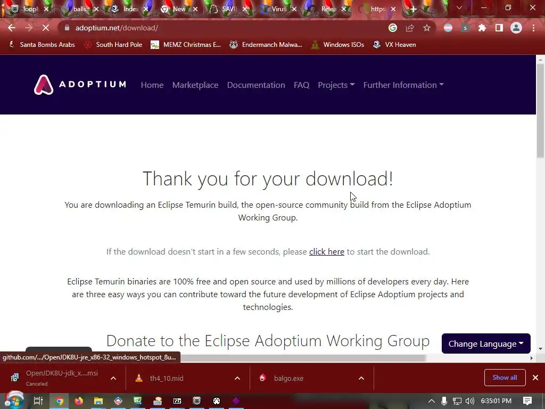Click the microphone tray icon
Screen dimensions: 545x409
444,400
